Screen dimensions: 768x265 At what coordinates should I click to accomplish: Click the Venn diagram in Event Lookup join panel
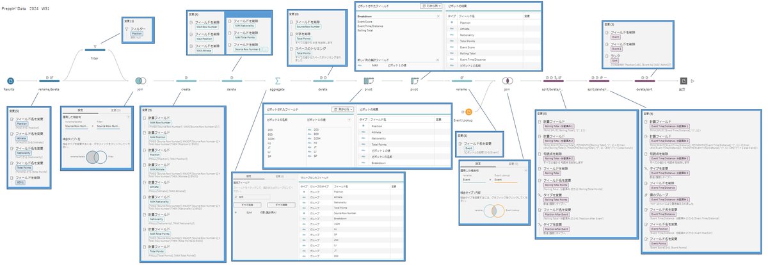(494, 211)
